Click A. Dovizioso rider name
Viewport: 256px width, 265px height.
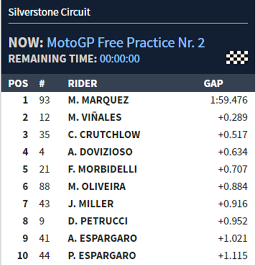100,152
